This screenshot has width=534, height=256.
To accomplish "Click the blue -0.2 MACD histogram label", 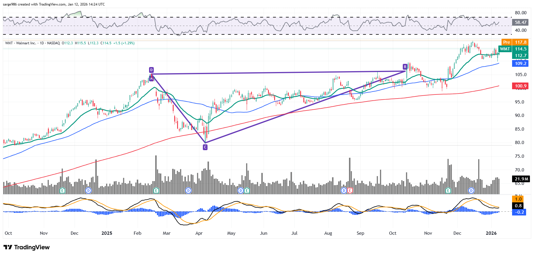I will tap(519, 212).
